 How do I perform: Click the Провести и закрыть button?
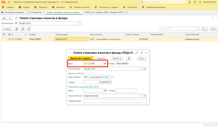click(80, 58)
